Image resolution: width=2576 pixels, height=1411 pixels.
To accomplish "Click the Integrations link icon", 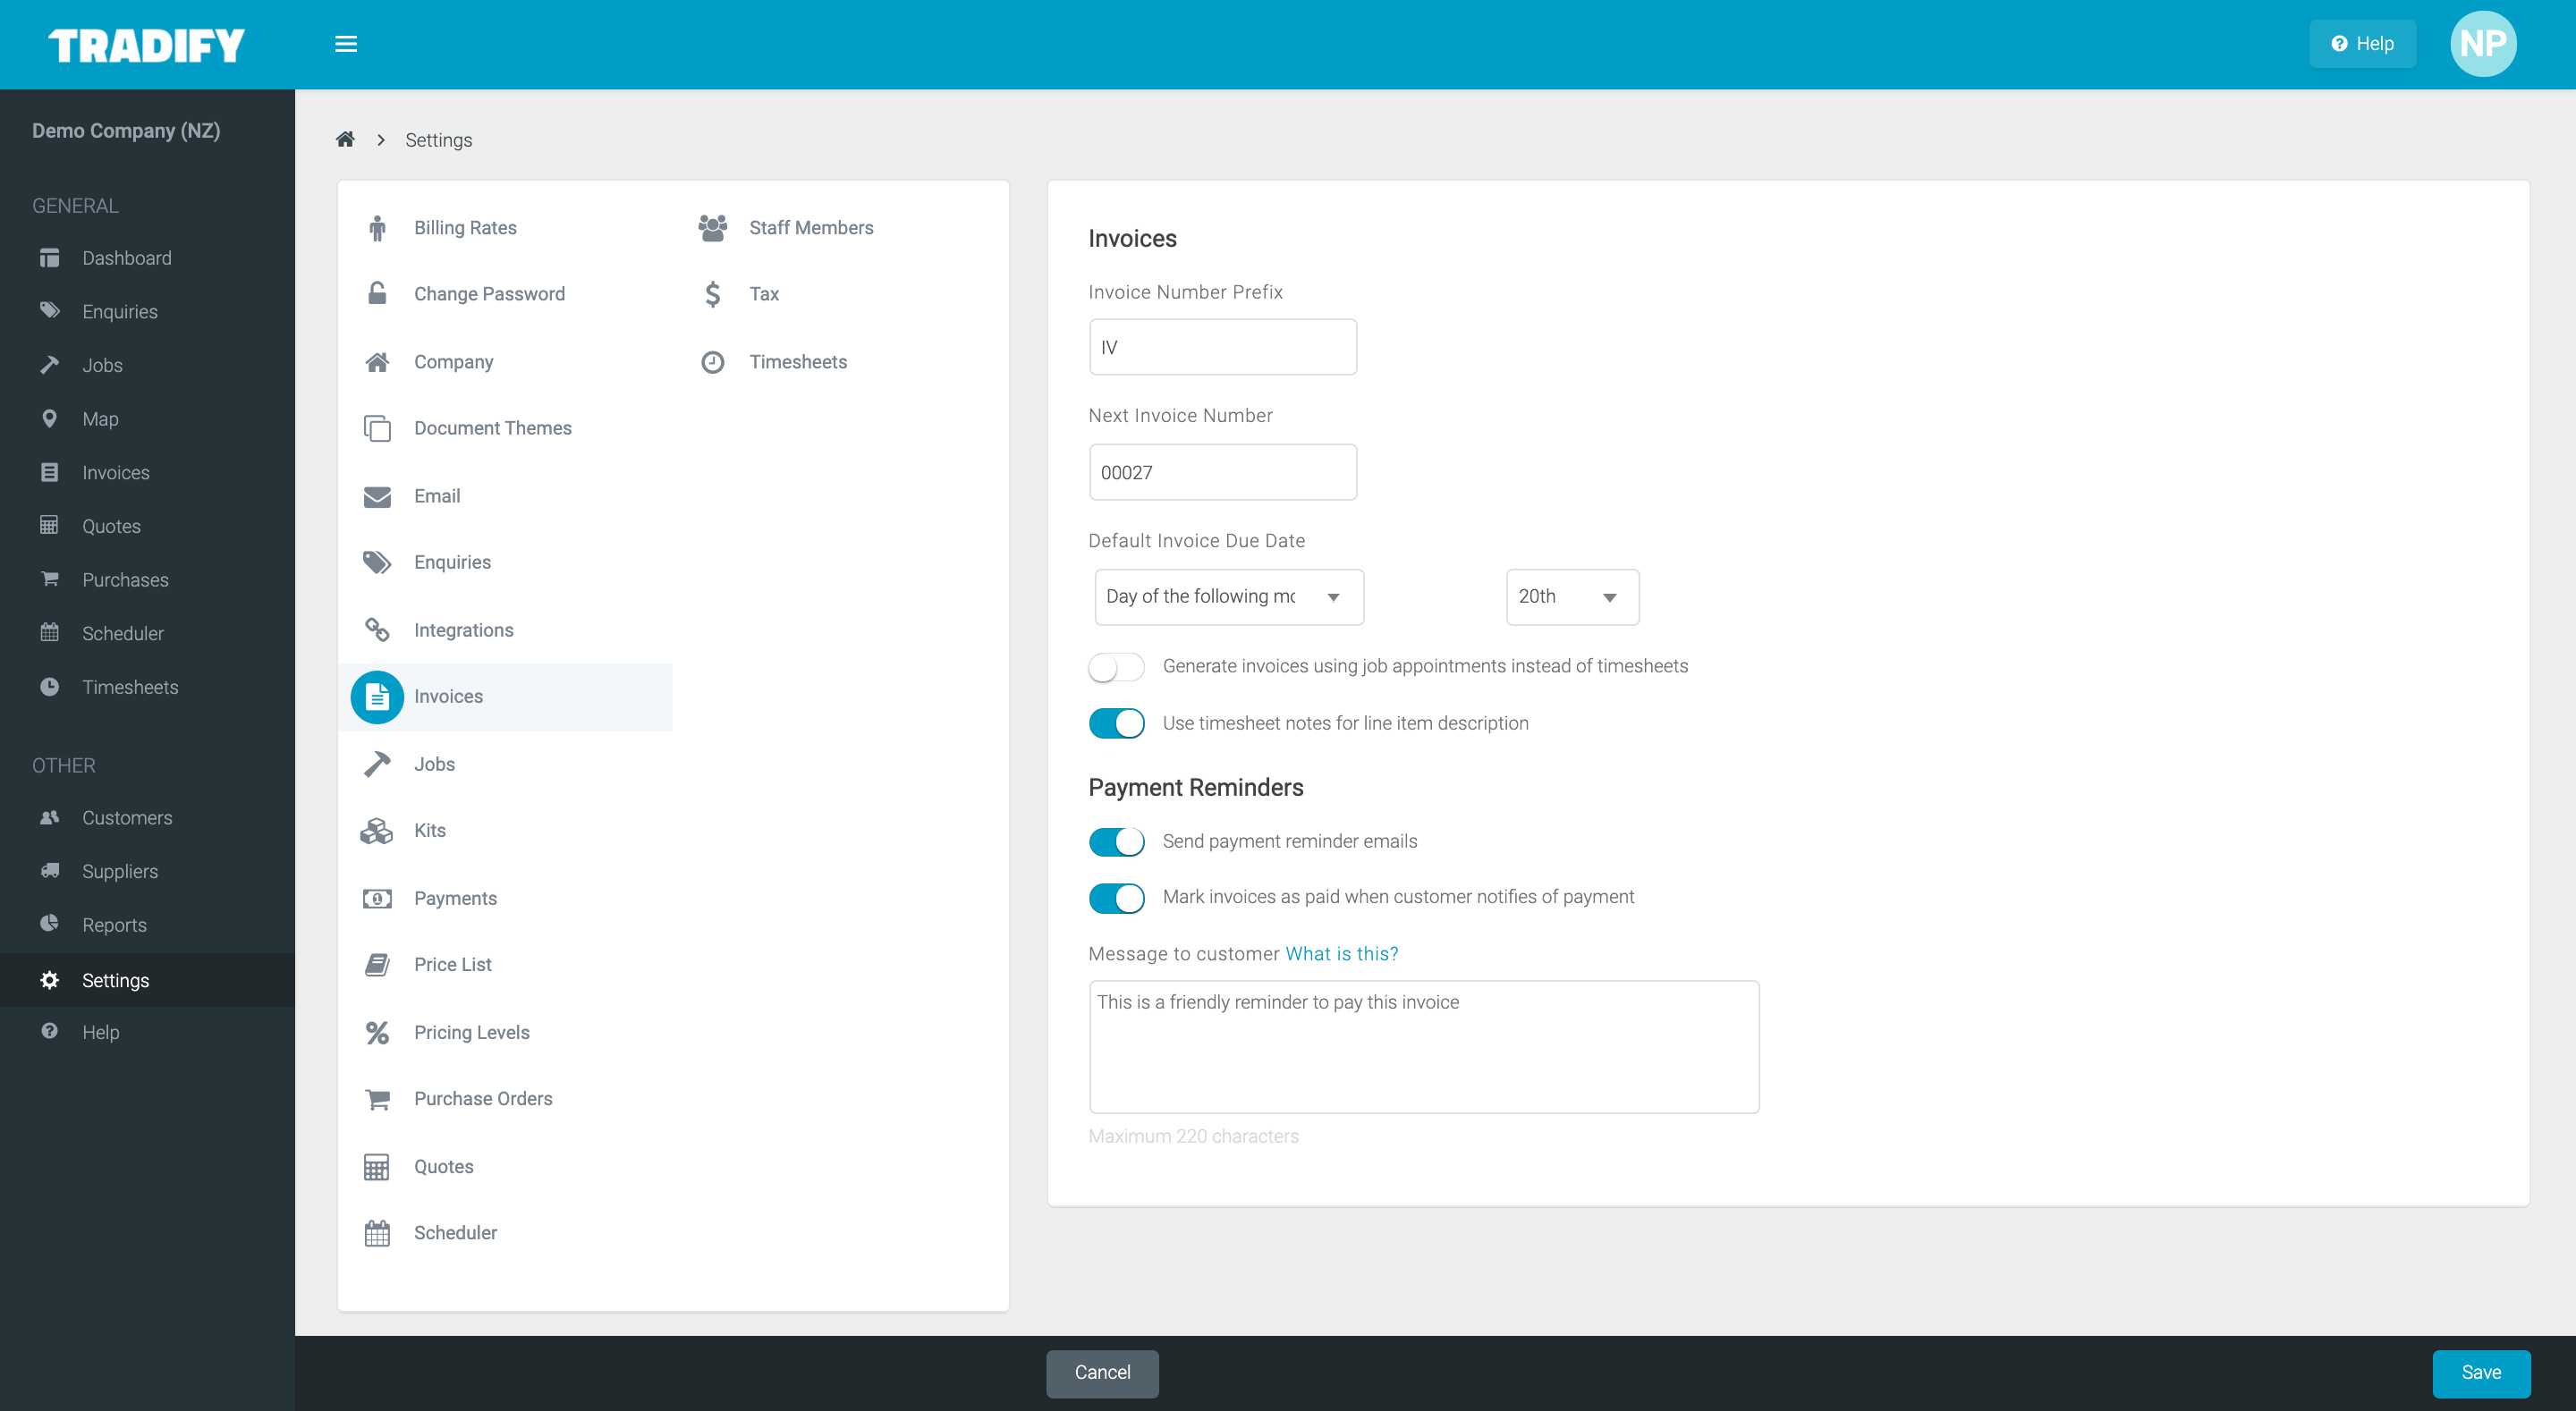I will pos(377,630).
